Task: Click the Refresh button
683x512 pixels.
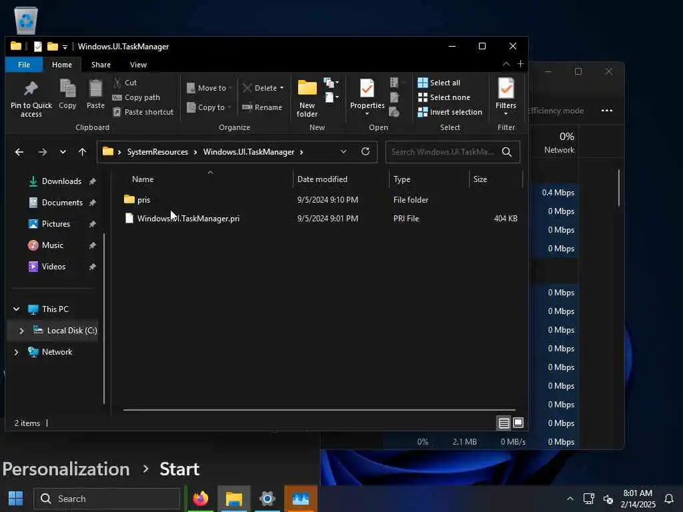Action: (x=366, y=151)
